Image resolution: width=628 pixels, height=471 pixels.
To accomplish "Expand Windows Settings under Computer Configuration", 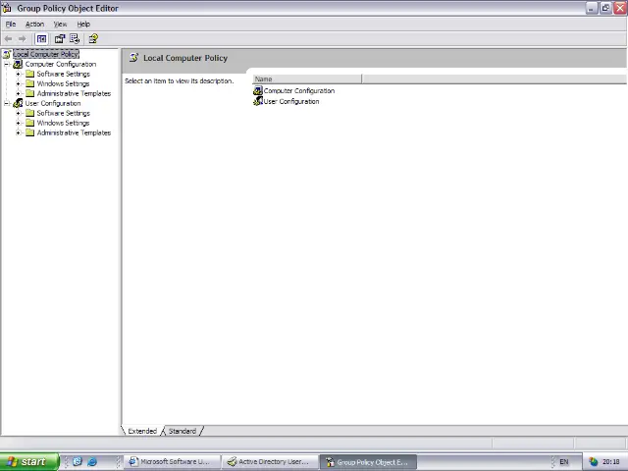I will pos(18,83).
